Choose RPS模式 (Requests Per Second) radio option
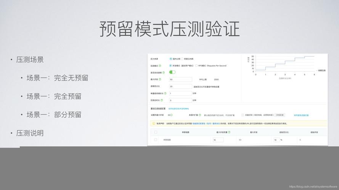Screen dimensions: 339x190 [x=196, y=65]
